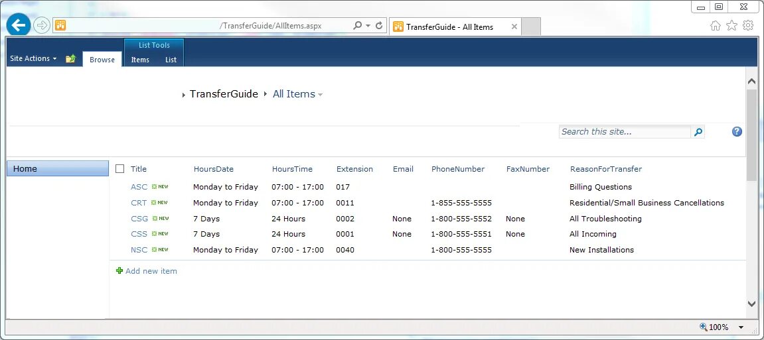Click in the Search this site field

625,132
